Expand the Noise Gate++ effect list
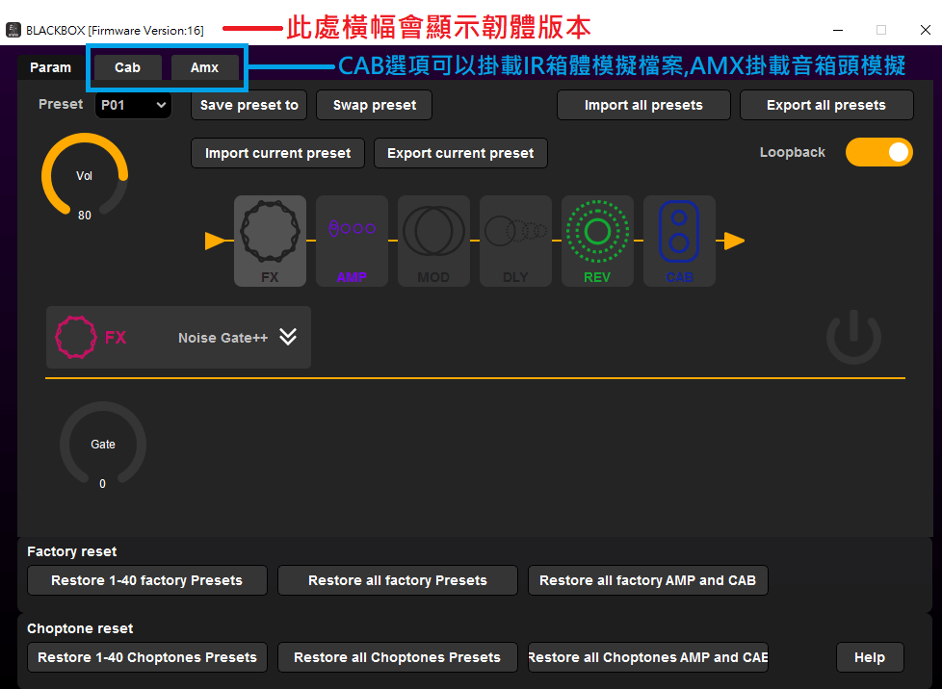This screenshot has width=942, height=689. tap(288, 337)
